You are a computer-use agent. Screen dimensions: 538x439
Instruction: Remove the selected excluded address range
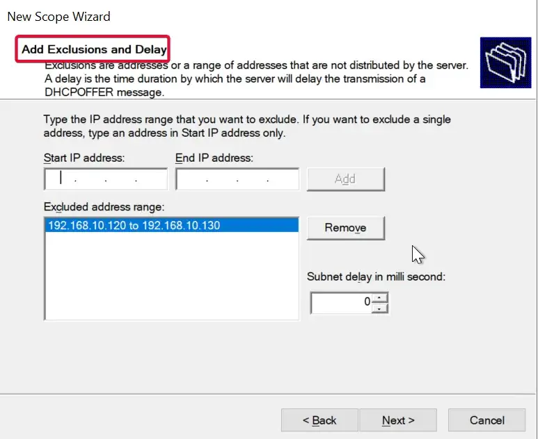point(345,228)
